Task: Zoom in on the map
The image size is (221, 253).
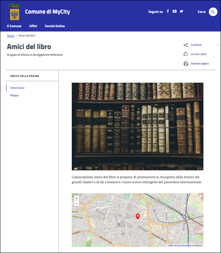Action: tap(76, 198)
